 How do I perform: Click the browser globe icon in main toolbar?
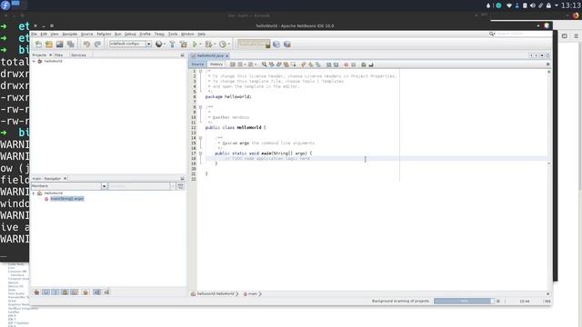pyautogui.click(x=159, y=45)
